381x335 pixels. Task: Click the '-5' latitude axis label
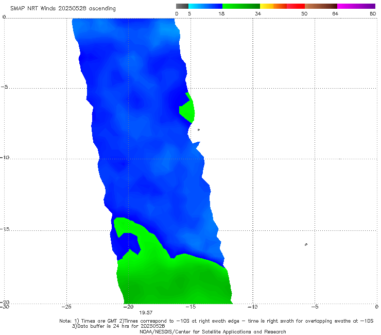pyautogui.click(x=5, y=87)
